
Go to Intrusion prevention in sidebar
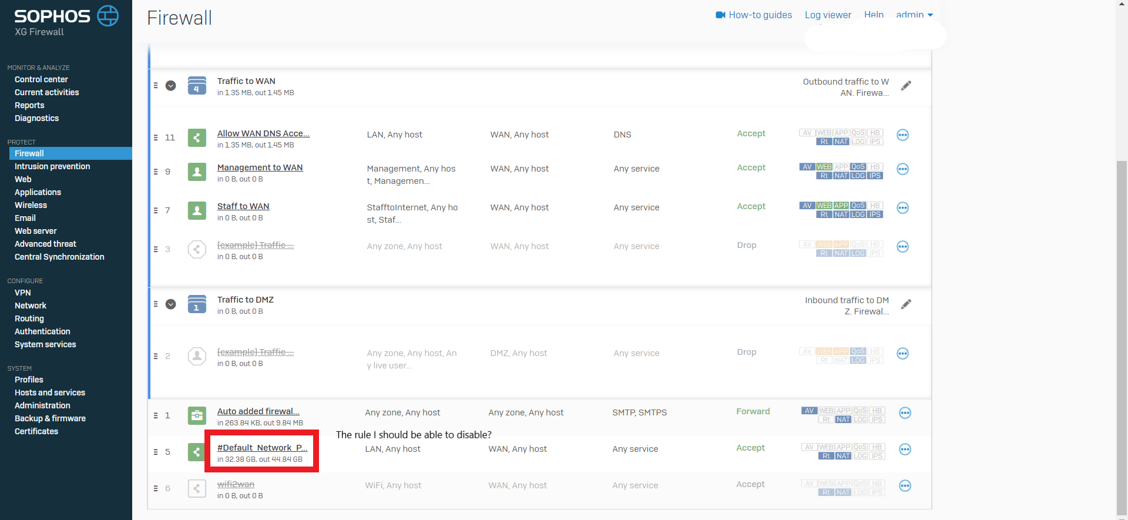(x=52, y=166)
